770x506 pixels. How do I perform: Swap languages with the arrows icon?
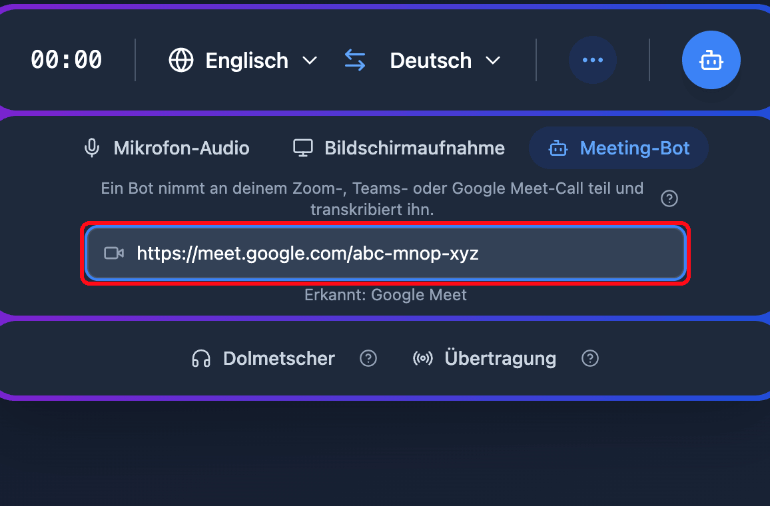(354, 61)
